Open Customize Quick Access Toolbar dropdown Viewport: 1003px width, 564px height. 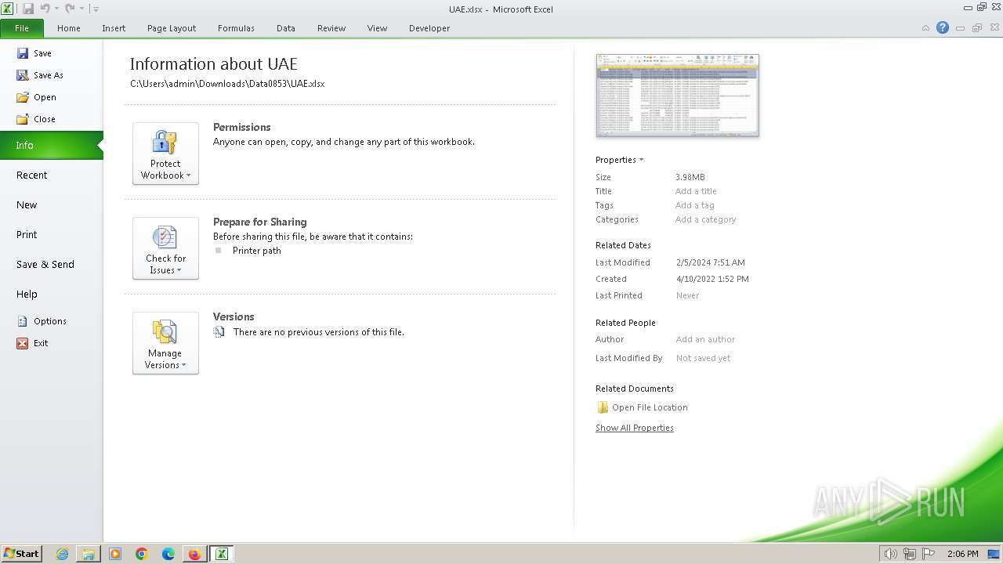(x=95, y=9)
